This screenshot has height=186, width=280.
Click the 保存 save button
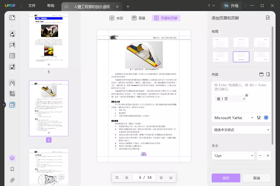point(226,178)
